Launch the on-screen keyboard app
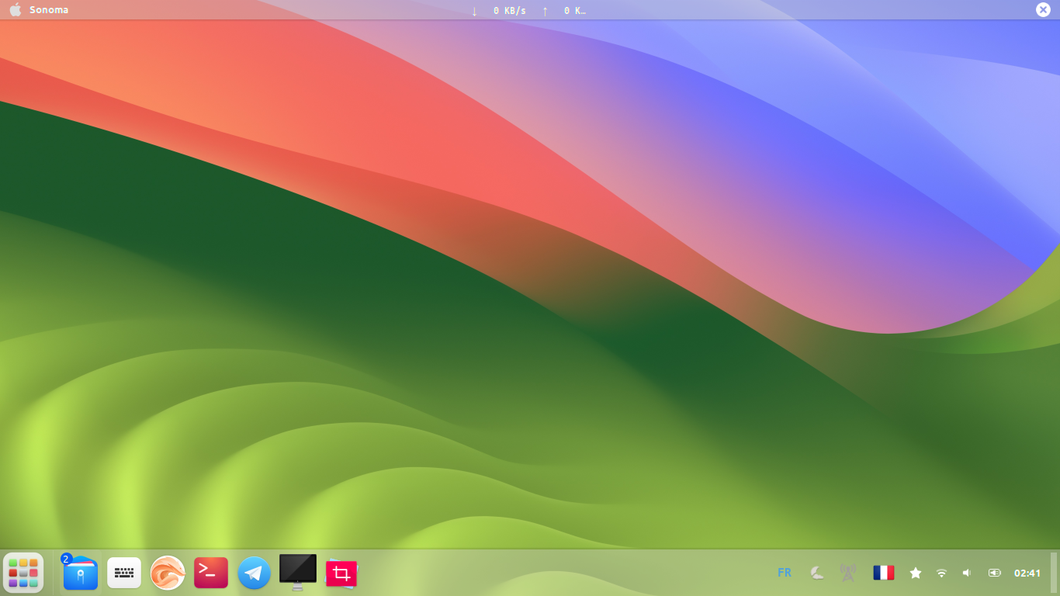The image size is (1060, 596). (124, 573)
